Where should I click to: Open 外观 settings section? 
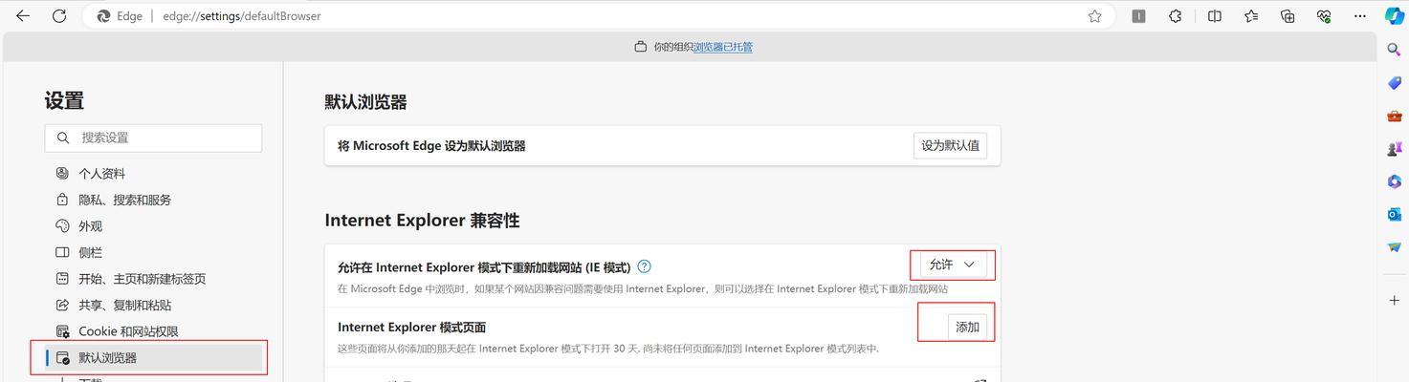click(x=90, y=226)
